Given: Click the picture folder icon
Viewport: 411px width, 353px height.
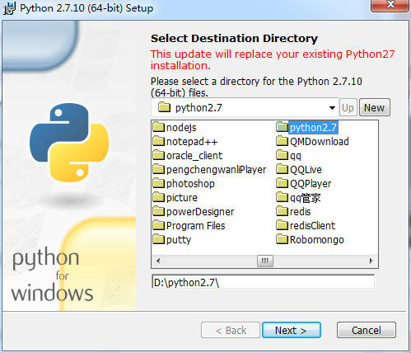Looking at the screenshot, I should point(159,197).
